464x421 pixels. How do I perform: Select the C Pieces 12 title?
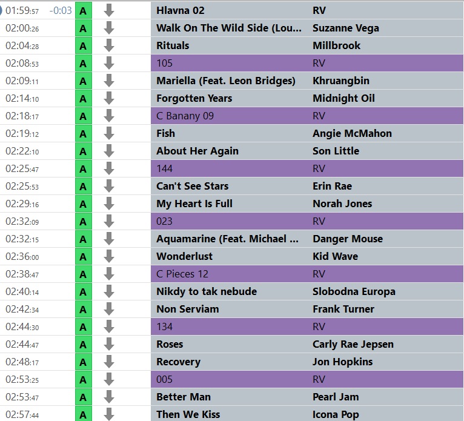(x=182, y=274)
